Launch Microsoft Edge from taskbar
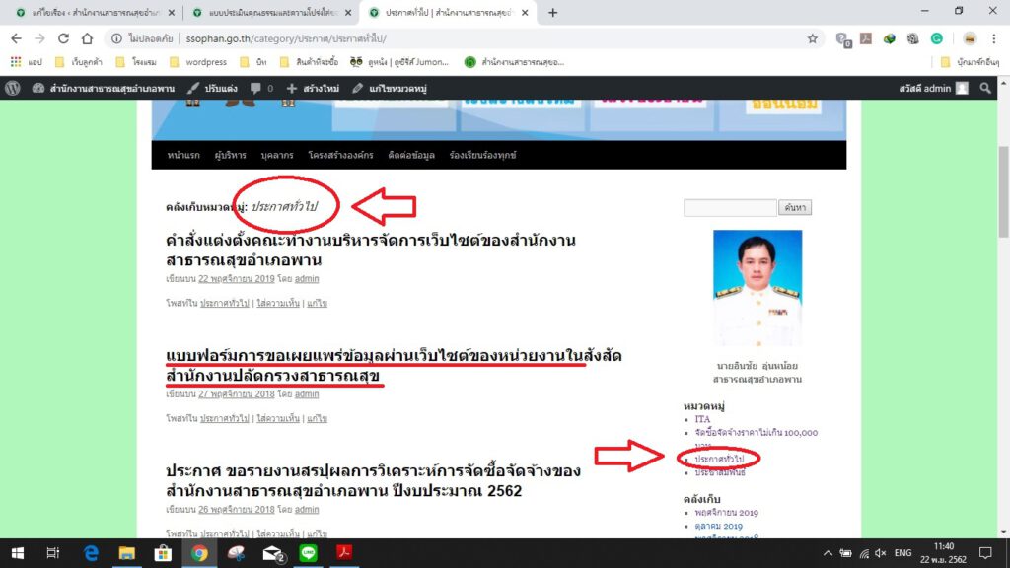 (91, 553)
